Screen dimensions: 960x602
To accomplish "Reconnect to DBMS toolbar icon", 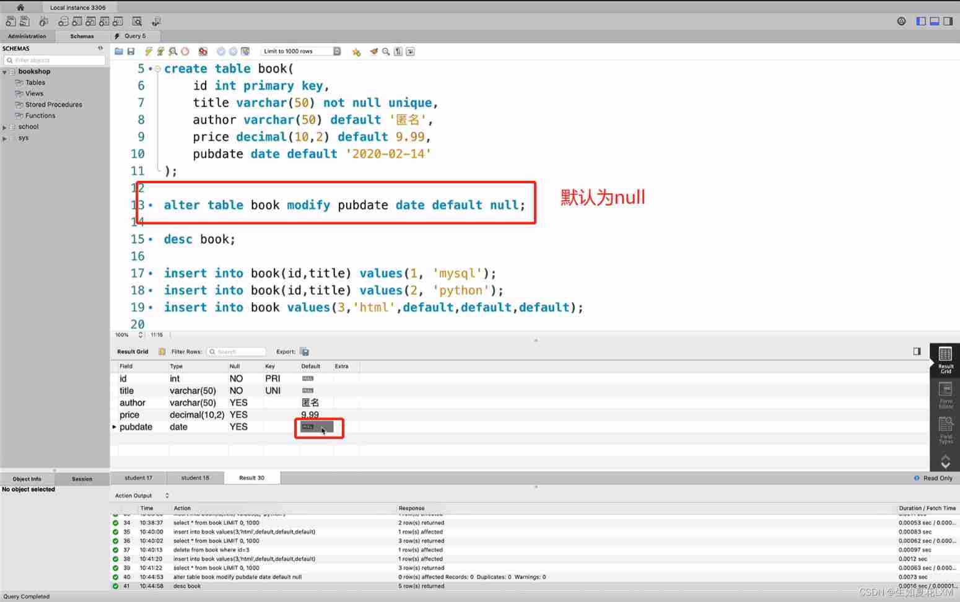I will (156, 22).
